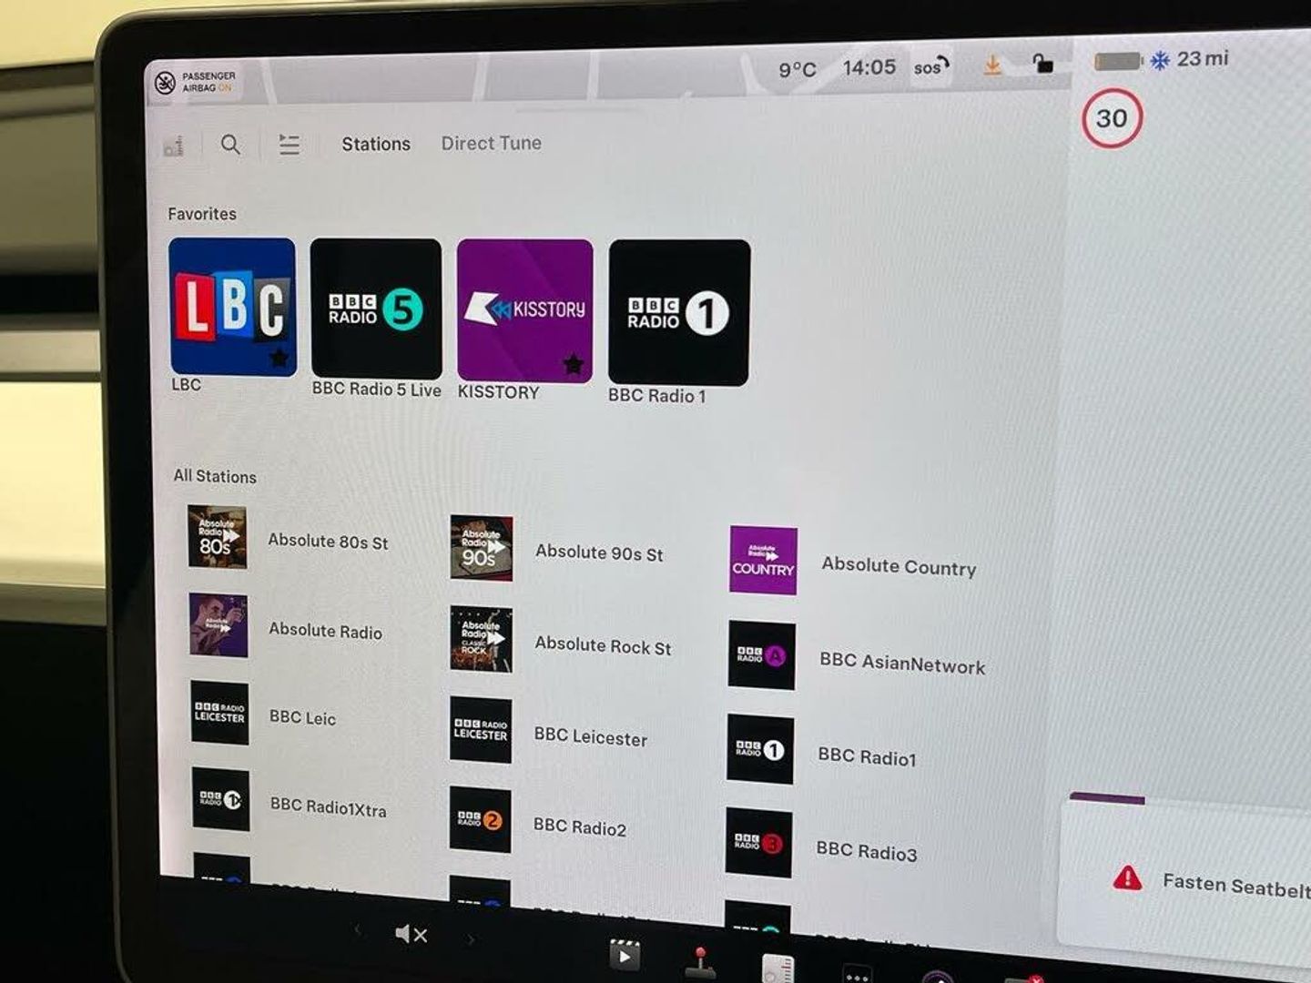Select Absolute Rock St station logo
Image resolution: width=1311 pixels, height=983 pixels.
pos(481,640)
